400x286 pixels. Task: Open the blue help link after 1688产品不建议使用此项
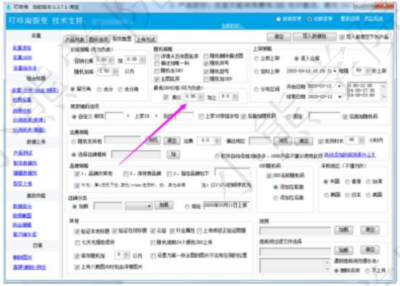(x=349, y=155)
